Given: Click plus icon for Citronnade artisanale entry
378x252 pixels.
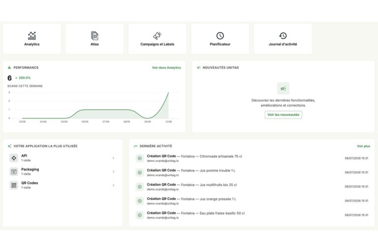Looking at the screenshot, I should (140, 158).
